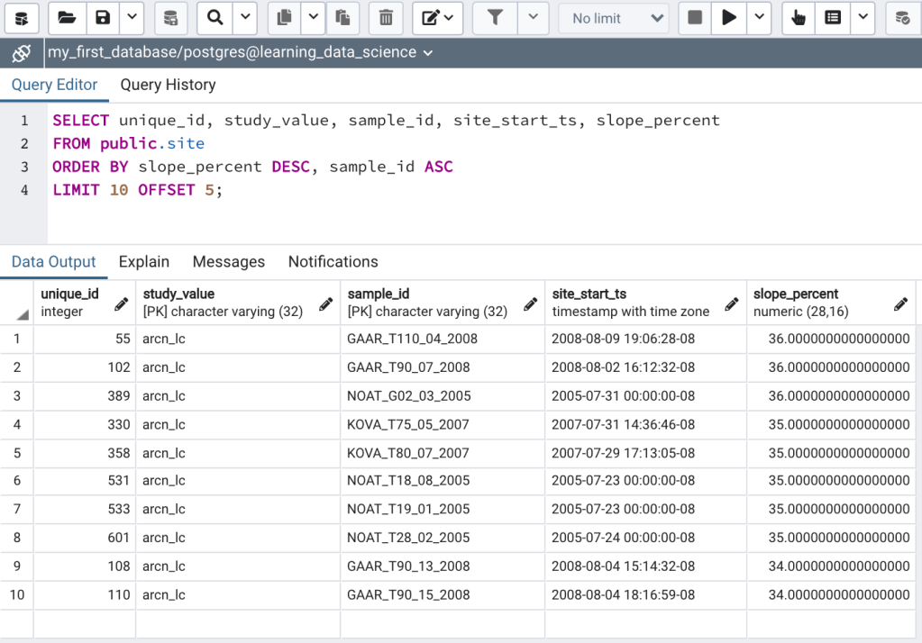The image size is (922, 643).
Task: Switch to the Query History tab
Action: click(x=168, y=85)
